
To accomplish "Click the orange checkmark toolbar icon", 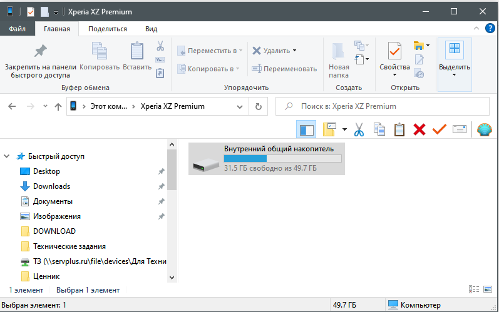I will point(440,129).
